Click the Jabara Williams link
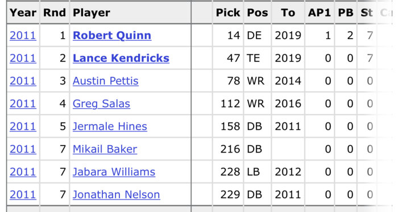This screenshot has width=398, height=212. pyautogui.click(x=114, y=172)
